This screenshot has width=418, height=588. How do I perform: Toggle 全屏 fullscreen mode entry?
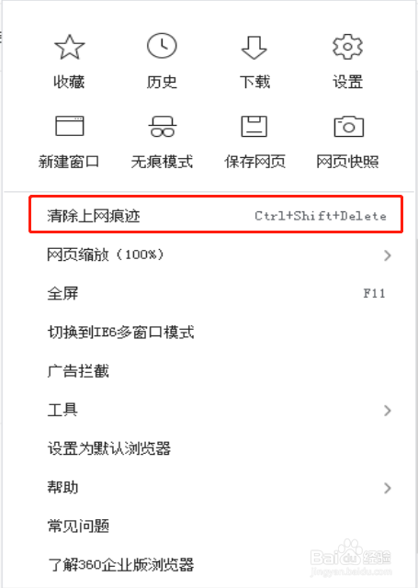click(x=216, y=293)
